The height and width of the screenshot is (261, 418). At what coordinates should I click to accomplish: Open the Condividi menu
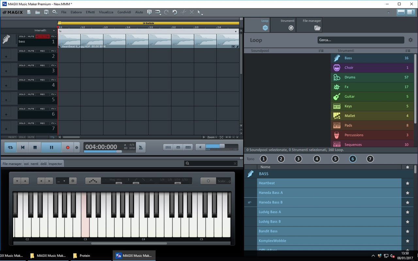124,12
